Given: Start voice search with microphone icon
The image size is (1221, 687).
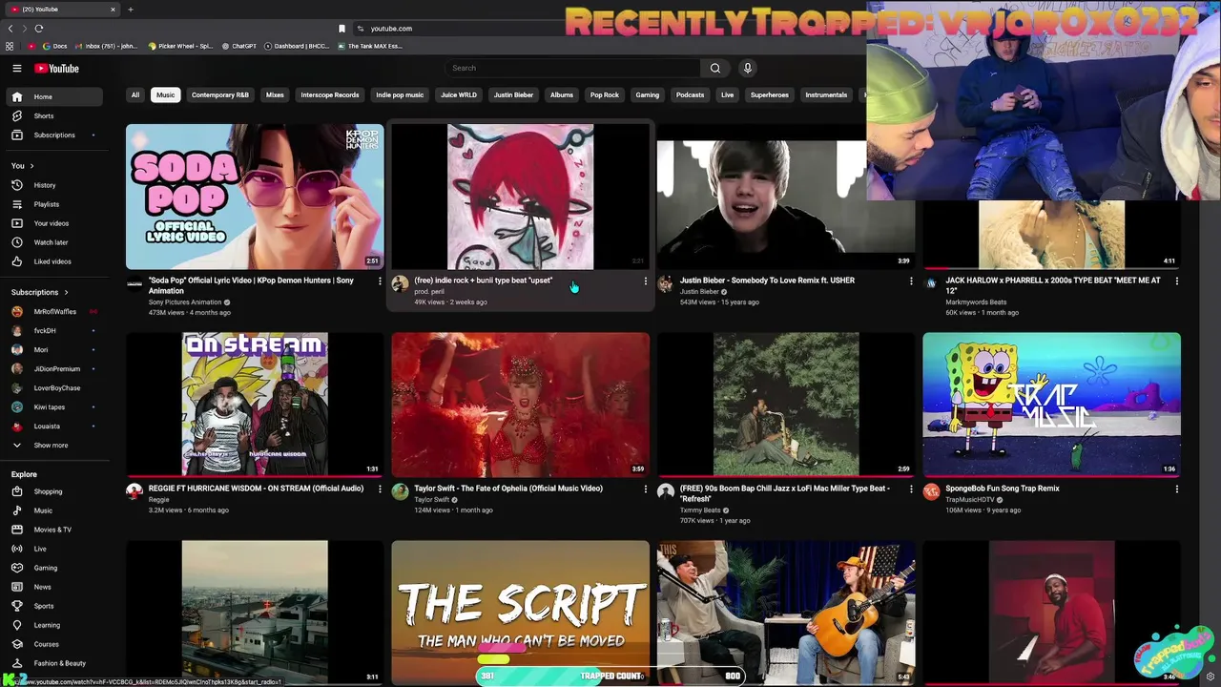Looking at the screenshot, I should (x=747, y=68).
